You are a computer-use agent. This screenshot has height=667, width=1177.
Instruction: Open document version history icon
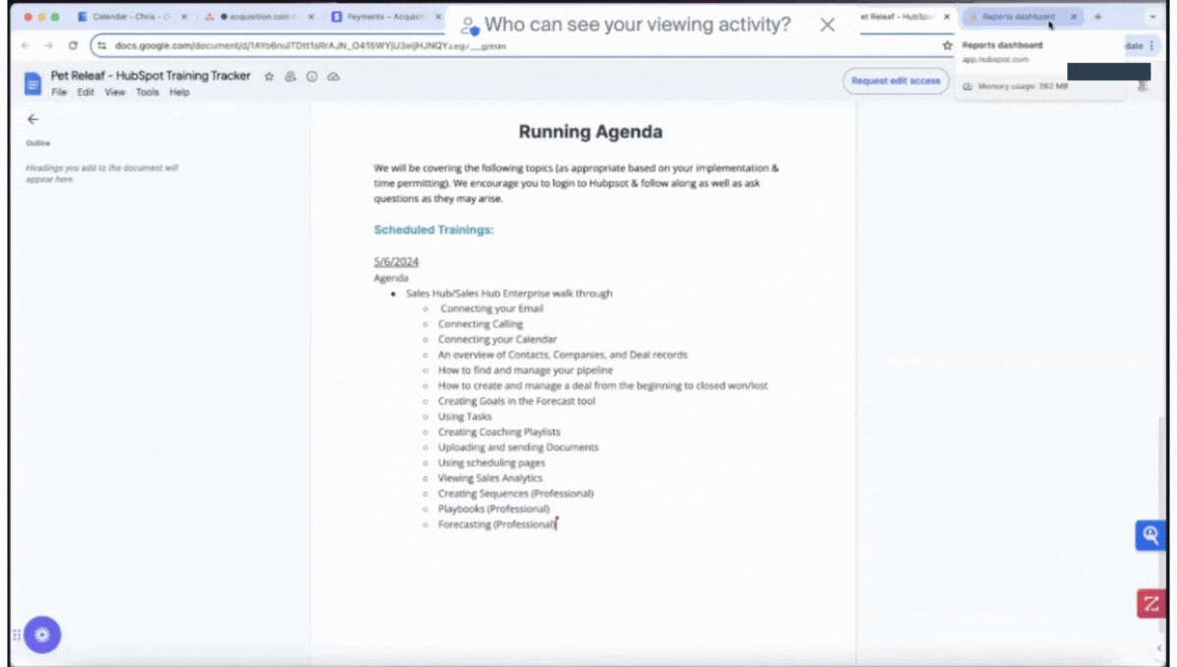click(x=290, y=76)
